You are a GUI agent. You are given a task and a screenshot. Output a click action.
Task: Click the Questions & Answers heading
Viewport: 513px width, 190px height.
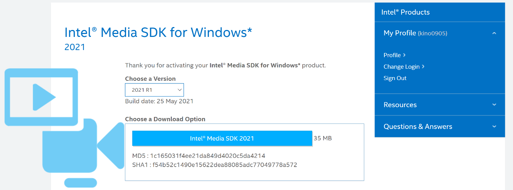pos(418,126)
